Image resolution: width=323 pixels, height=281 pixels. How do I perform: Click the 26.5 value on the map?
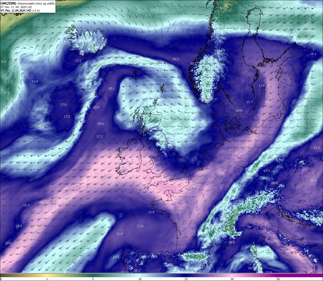coord(268,102)
